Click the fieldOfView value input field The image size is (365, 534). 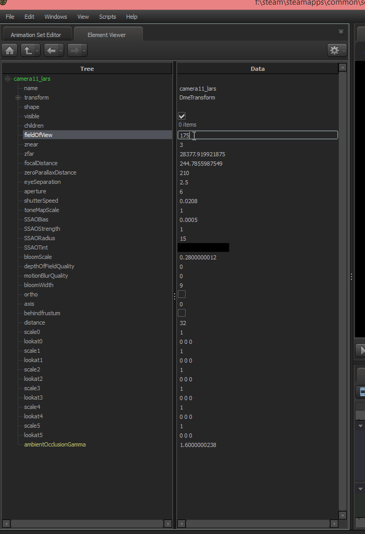coord(258,135)
